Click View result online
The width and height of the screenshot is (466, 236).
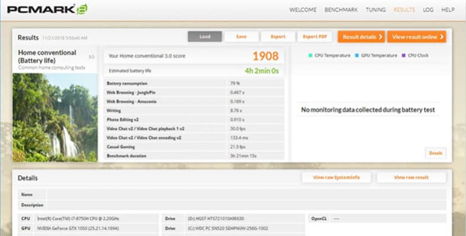[417, 37]
